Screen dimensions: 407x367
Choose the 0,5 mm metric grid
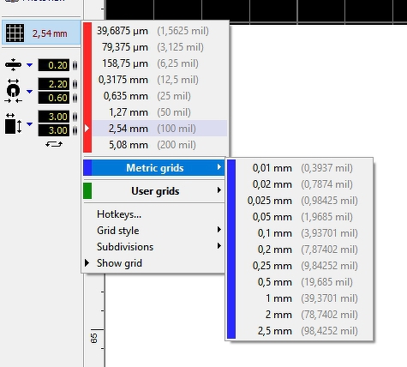click(x=304, y=282)
